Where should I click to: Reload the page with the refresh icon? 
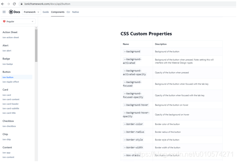pyautogui.click(x=14, y=4)
